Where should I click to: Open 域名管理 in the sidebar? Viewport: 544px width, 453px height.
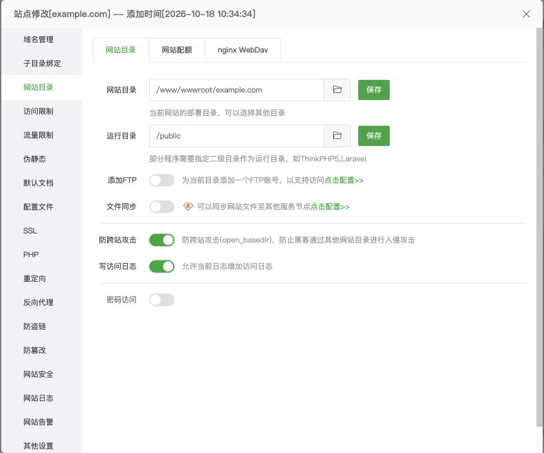coord(42,39)
